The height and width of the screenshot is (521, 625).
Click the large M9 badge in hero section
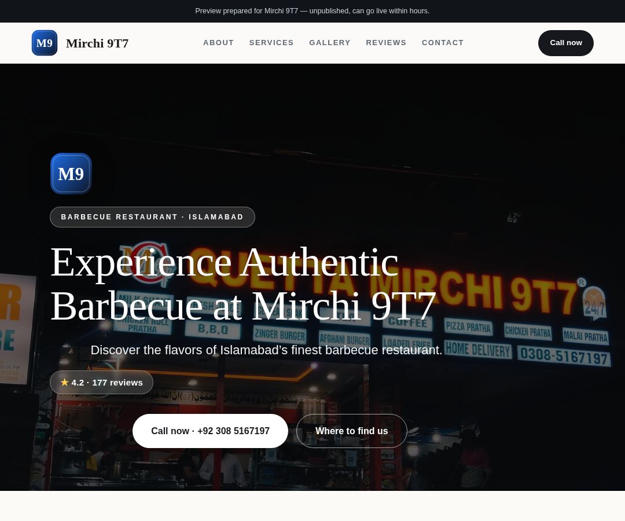coord(71,174)
